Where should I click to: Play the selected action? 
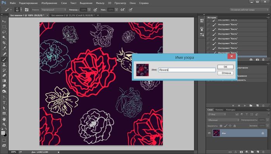(x=245, y=105)
